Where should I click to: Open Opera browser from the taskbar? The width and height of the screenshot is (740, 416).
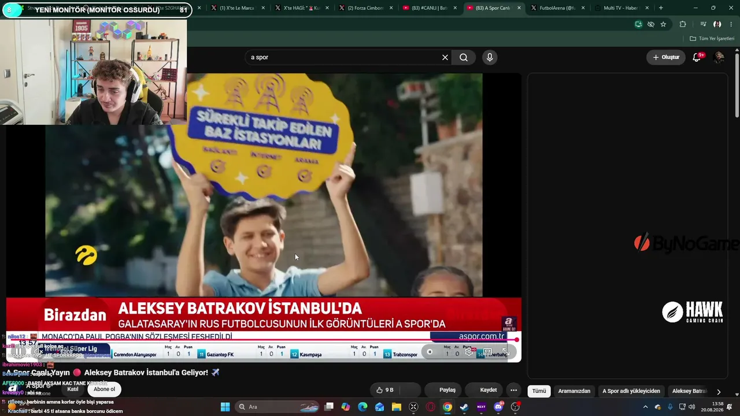pos(430,407)
